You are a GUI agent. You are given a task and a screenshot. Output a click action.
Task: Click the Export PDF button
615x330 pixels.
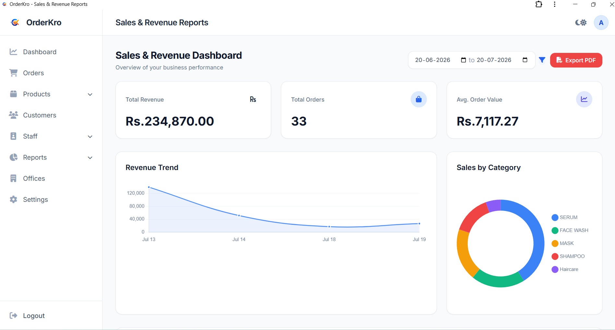pos(576,60)
